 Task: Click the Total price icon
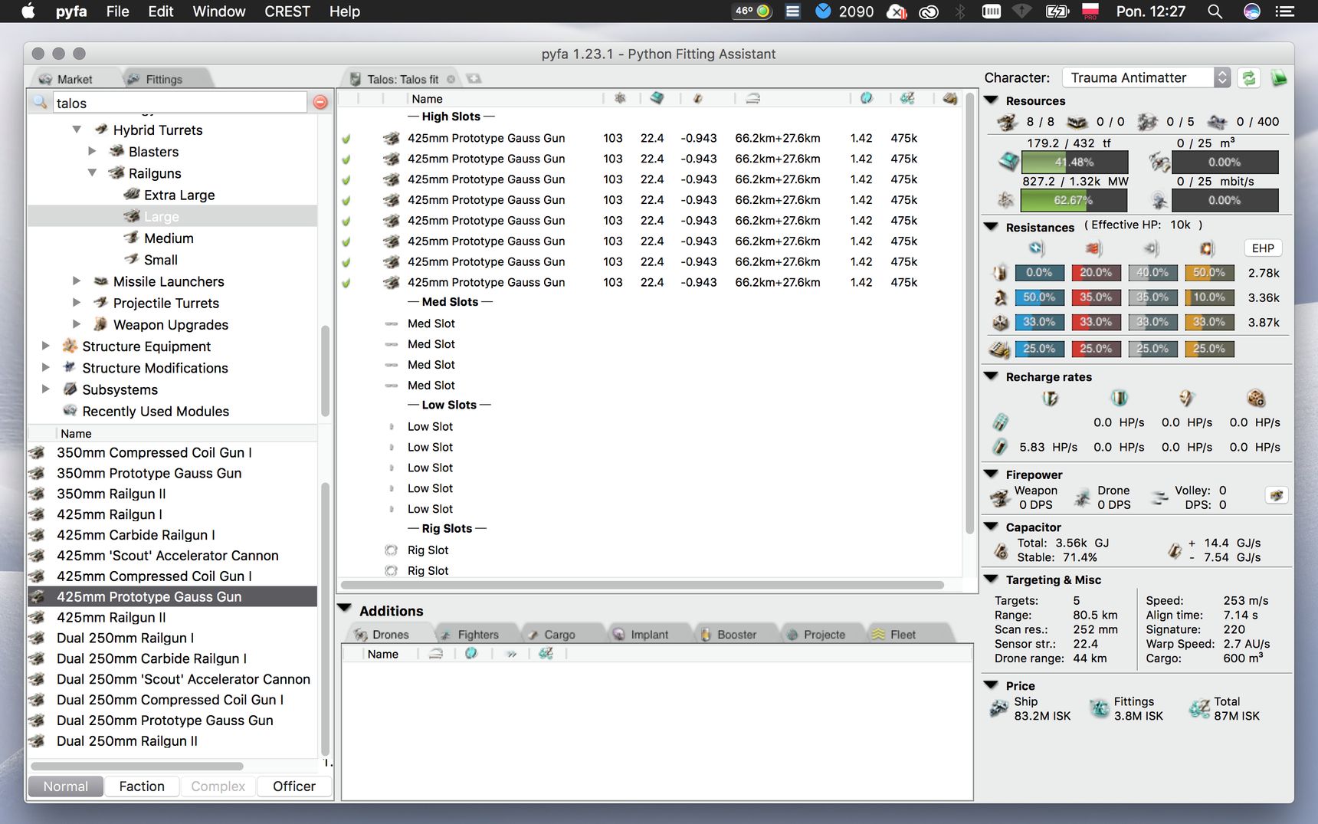(x=1198, y=708)
